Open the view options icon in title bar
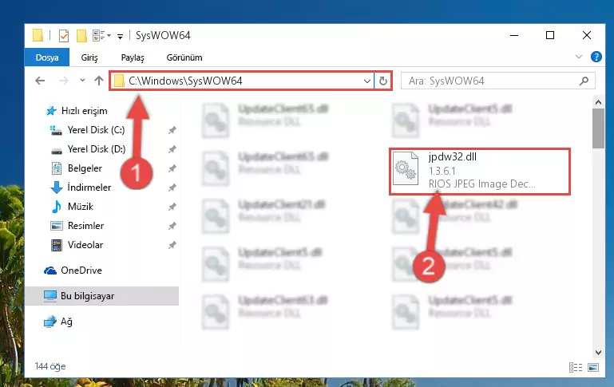 click(101, 36)
